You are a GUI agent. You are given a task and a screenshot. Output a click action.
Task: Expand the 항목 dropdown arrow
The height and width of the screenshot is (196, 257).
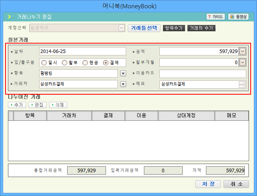click(x=123, y=73)
